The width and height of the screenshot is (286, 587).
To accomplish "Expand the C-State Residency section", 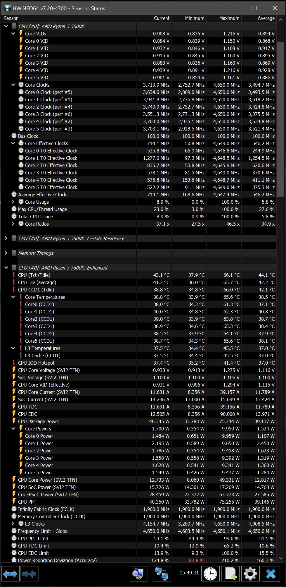I will (x=6, y=238).
